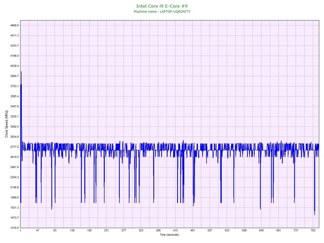Select the 1516.0 y-axis value
This screenshot has height=243, width=324.
pyautogui.click(x=15, y=228)
